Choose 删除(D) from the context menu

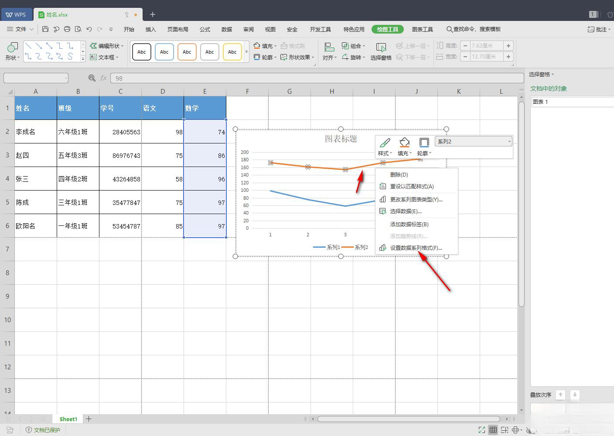416,174
